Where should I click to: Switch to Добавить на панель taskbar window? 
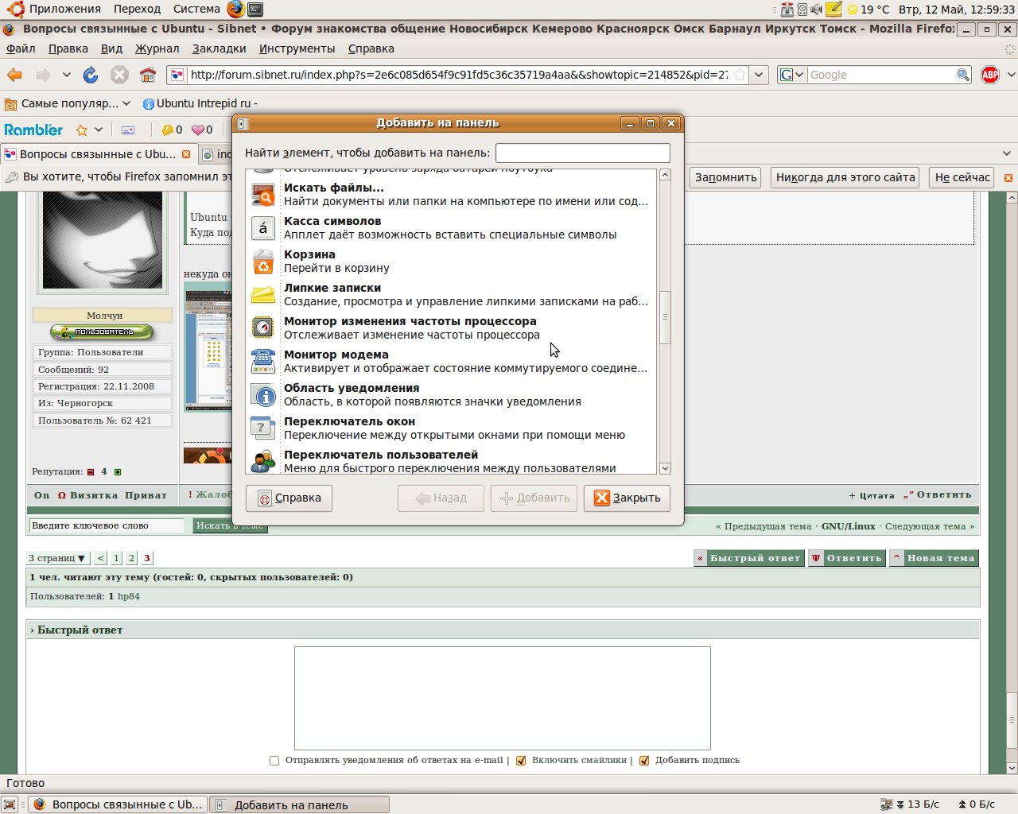(x=300, y=804)
